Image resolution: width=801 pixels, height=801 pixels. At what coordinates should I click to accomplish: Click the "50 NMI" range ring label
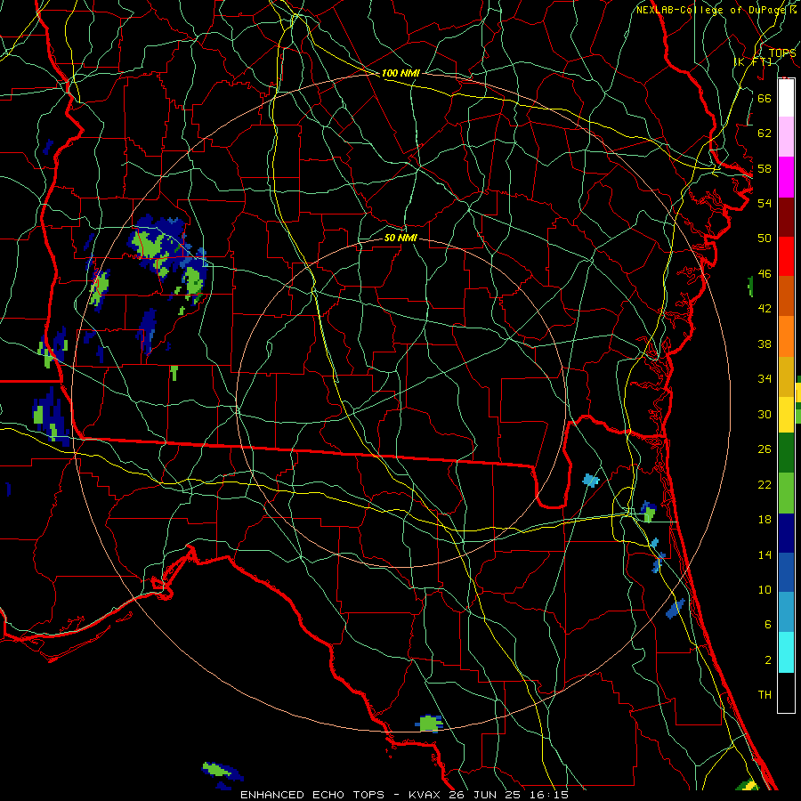[400, 238]
